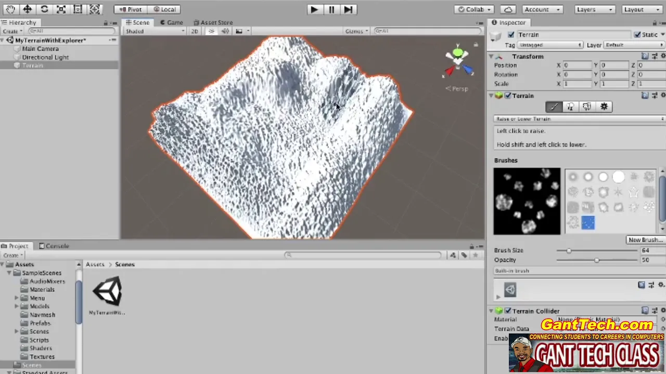Image resolution: width=666 pixels, height=374 pixels.
Task: Select the Scale tool
Action: 61,9
